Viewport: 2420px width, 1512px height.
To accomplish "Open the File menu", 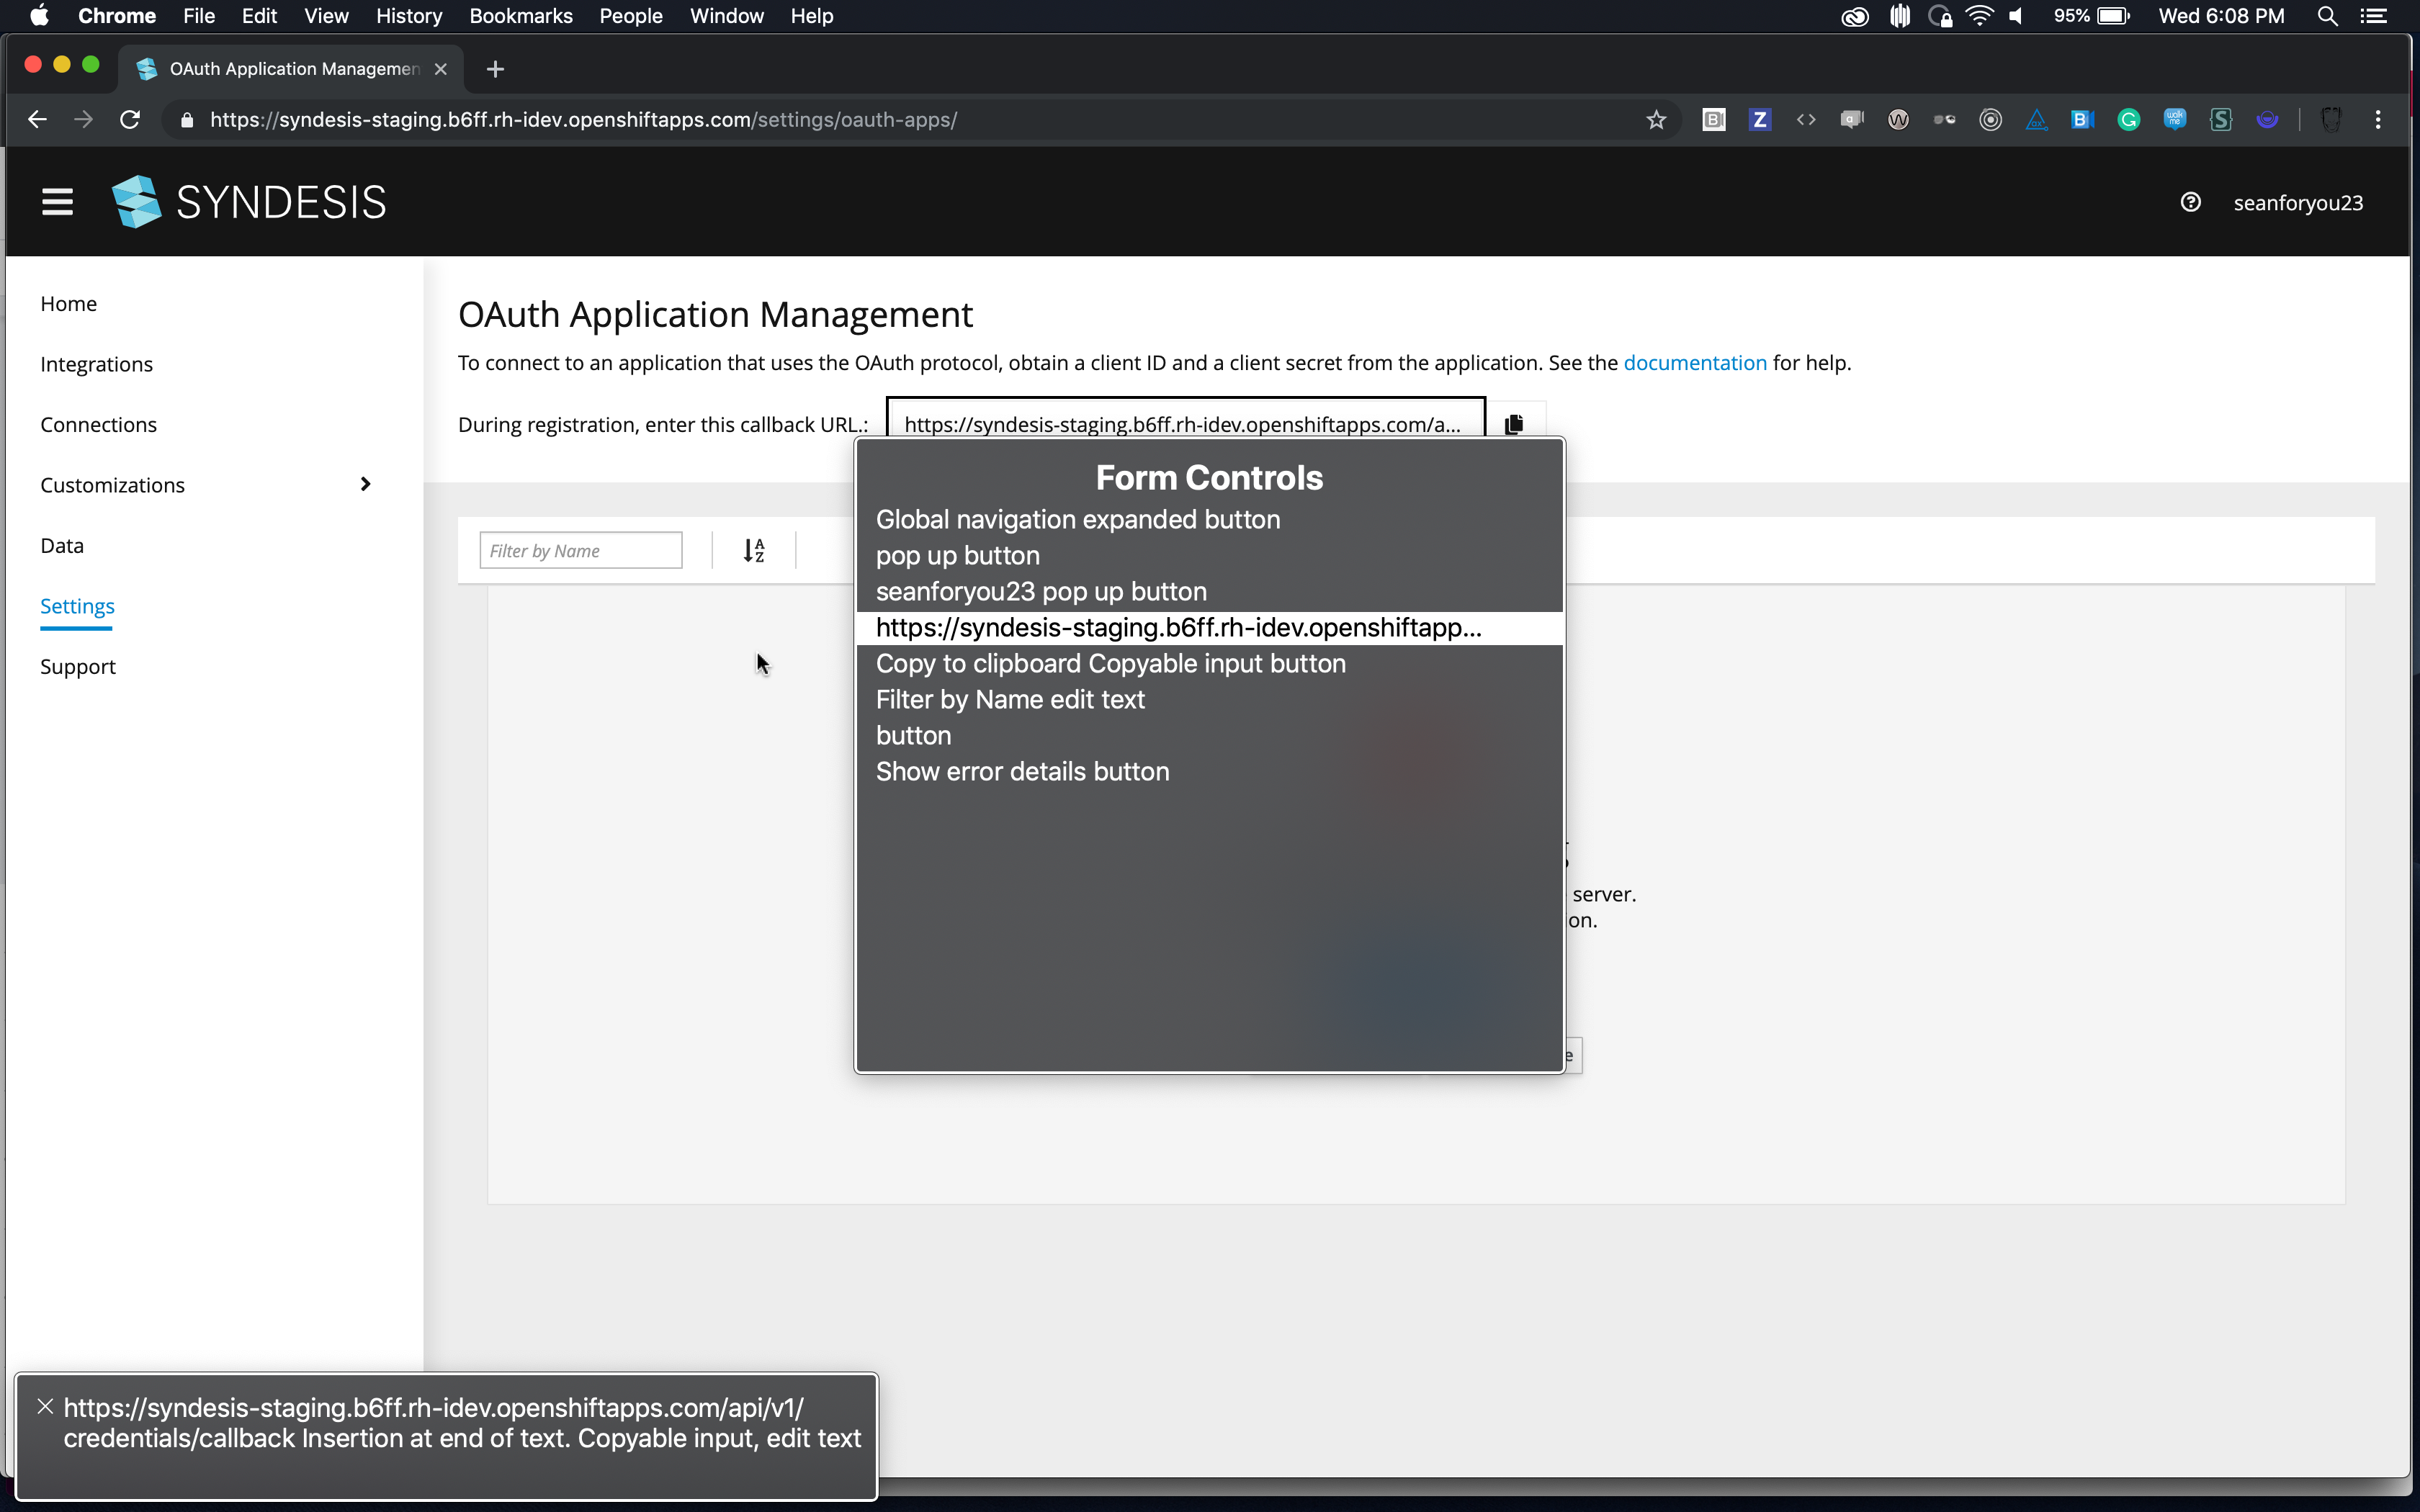I will tap(198, 16).
